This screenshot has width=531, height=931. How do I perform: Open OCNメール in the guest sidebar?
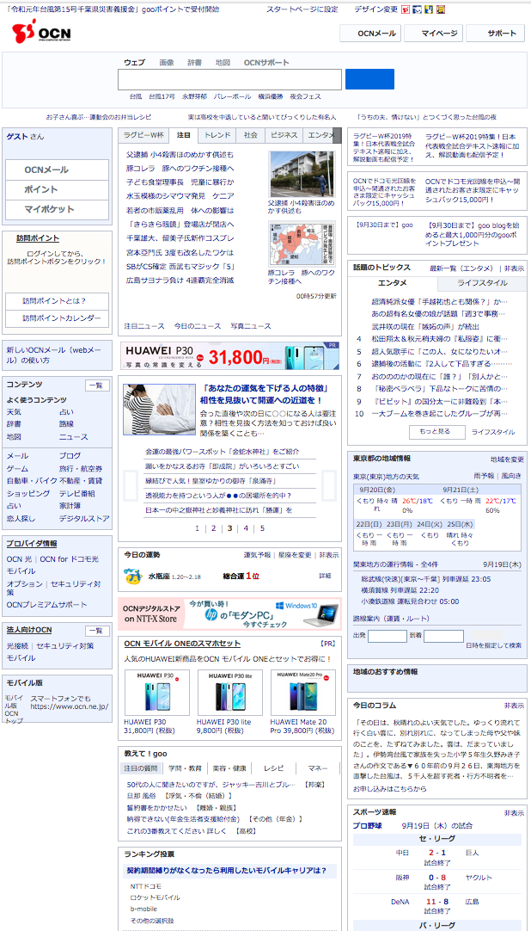tap(57, 170)
